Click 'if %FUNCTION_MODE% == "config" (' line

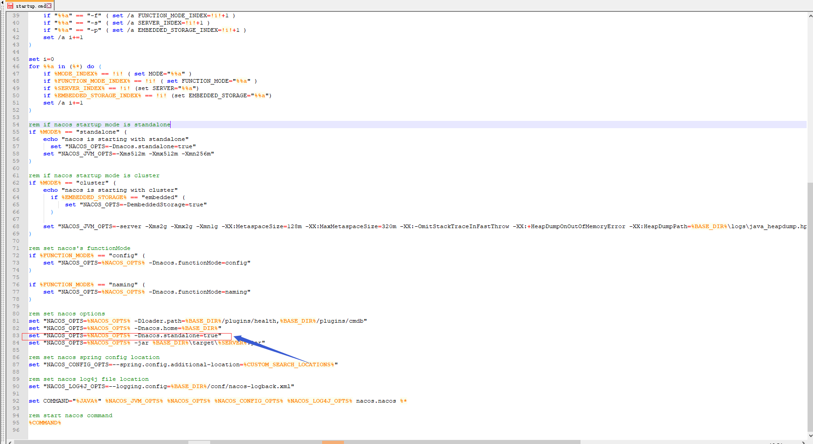pyautogui.click(x=87, y=255)
